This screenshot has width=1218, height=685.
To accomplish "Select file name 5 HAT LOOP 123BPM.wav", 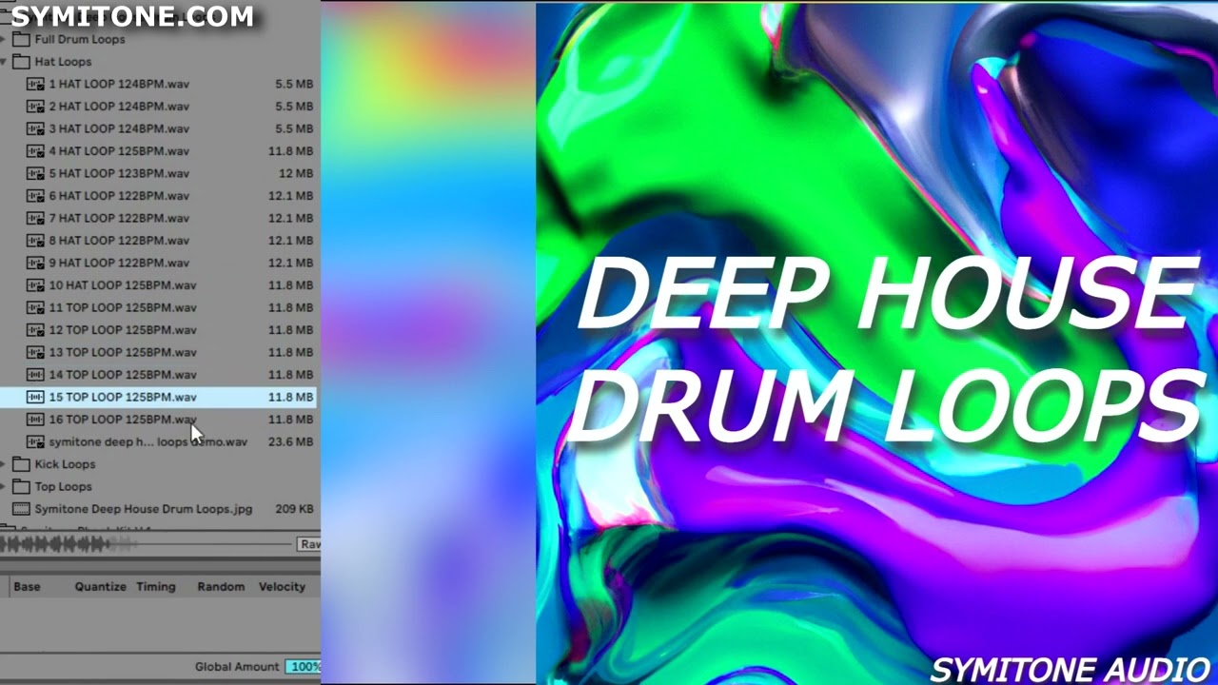I will pyautogui.click(x=119, y=173).
